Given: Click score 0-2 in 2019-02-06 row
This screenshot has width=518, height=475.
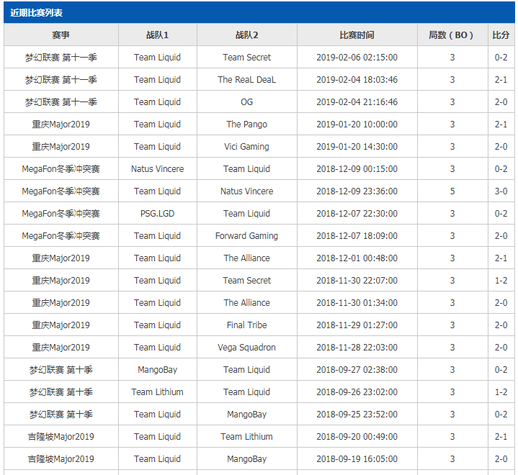Looking at the screenshot, I should coord(501,58).
